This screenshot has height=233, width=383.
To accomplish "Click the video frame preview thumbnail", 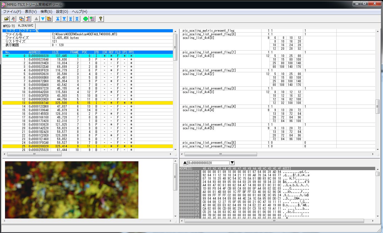I will click(x=71, y=190).
